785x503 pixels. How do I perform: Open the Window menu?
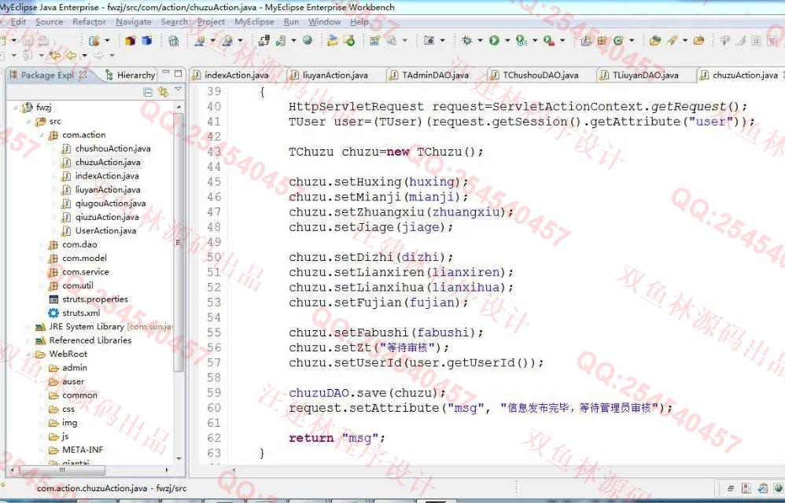(x=324, y=21)
